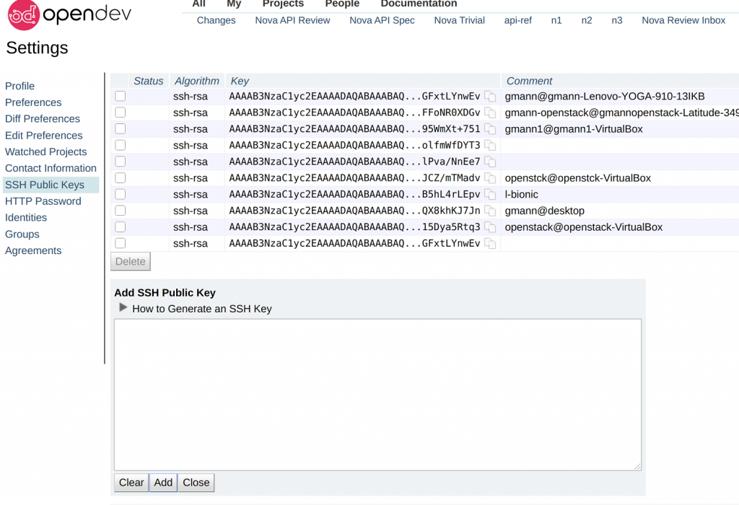
Task: Tick the checkbox for l-bionic key
Action: [x=121, y=194]
